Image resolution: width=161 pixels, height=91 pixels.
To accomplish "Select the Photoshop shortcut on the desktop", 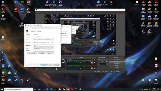I will click(54, 3).
